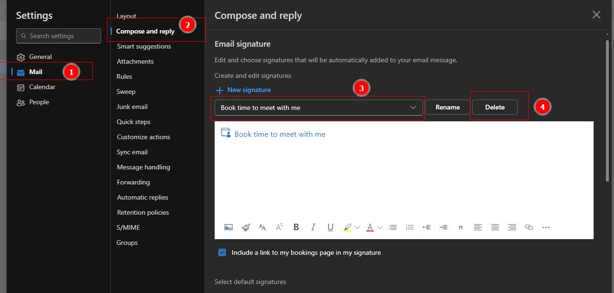Open Sync email settings

click(x=132, y=152)
